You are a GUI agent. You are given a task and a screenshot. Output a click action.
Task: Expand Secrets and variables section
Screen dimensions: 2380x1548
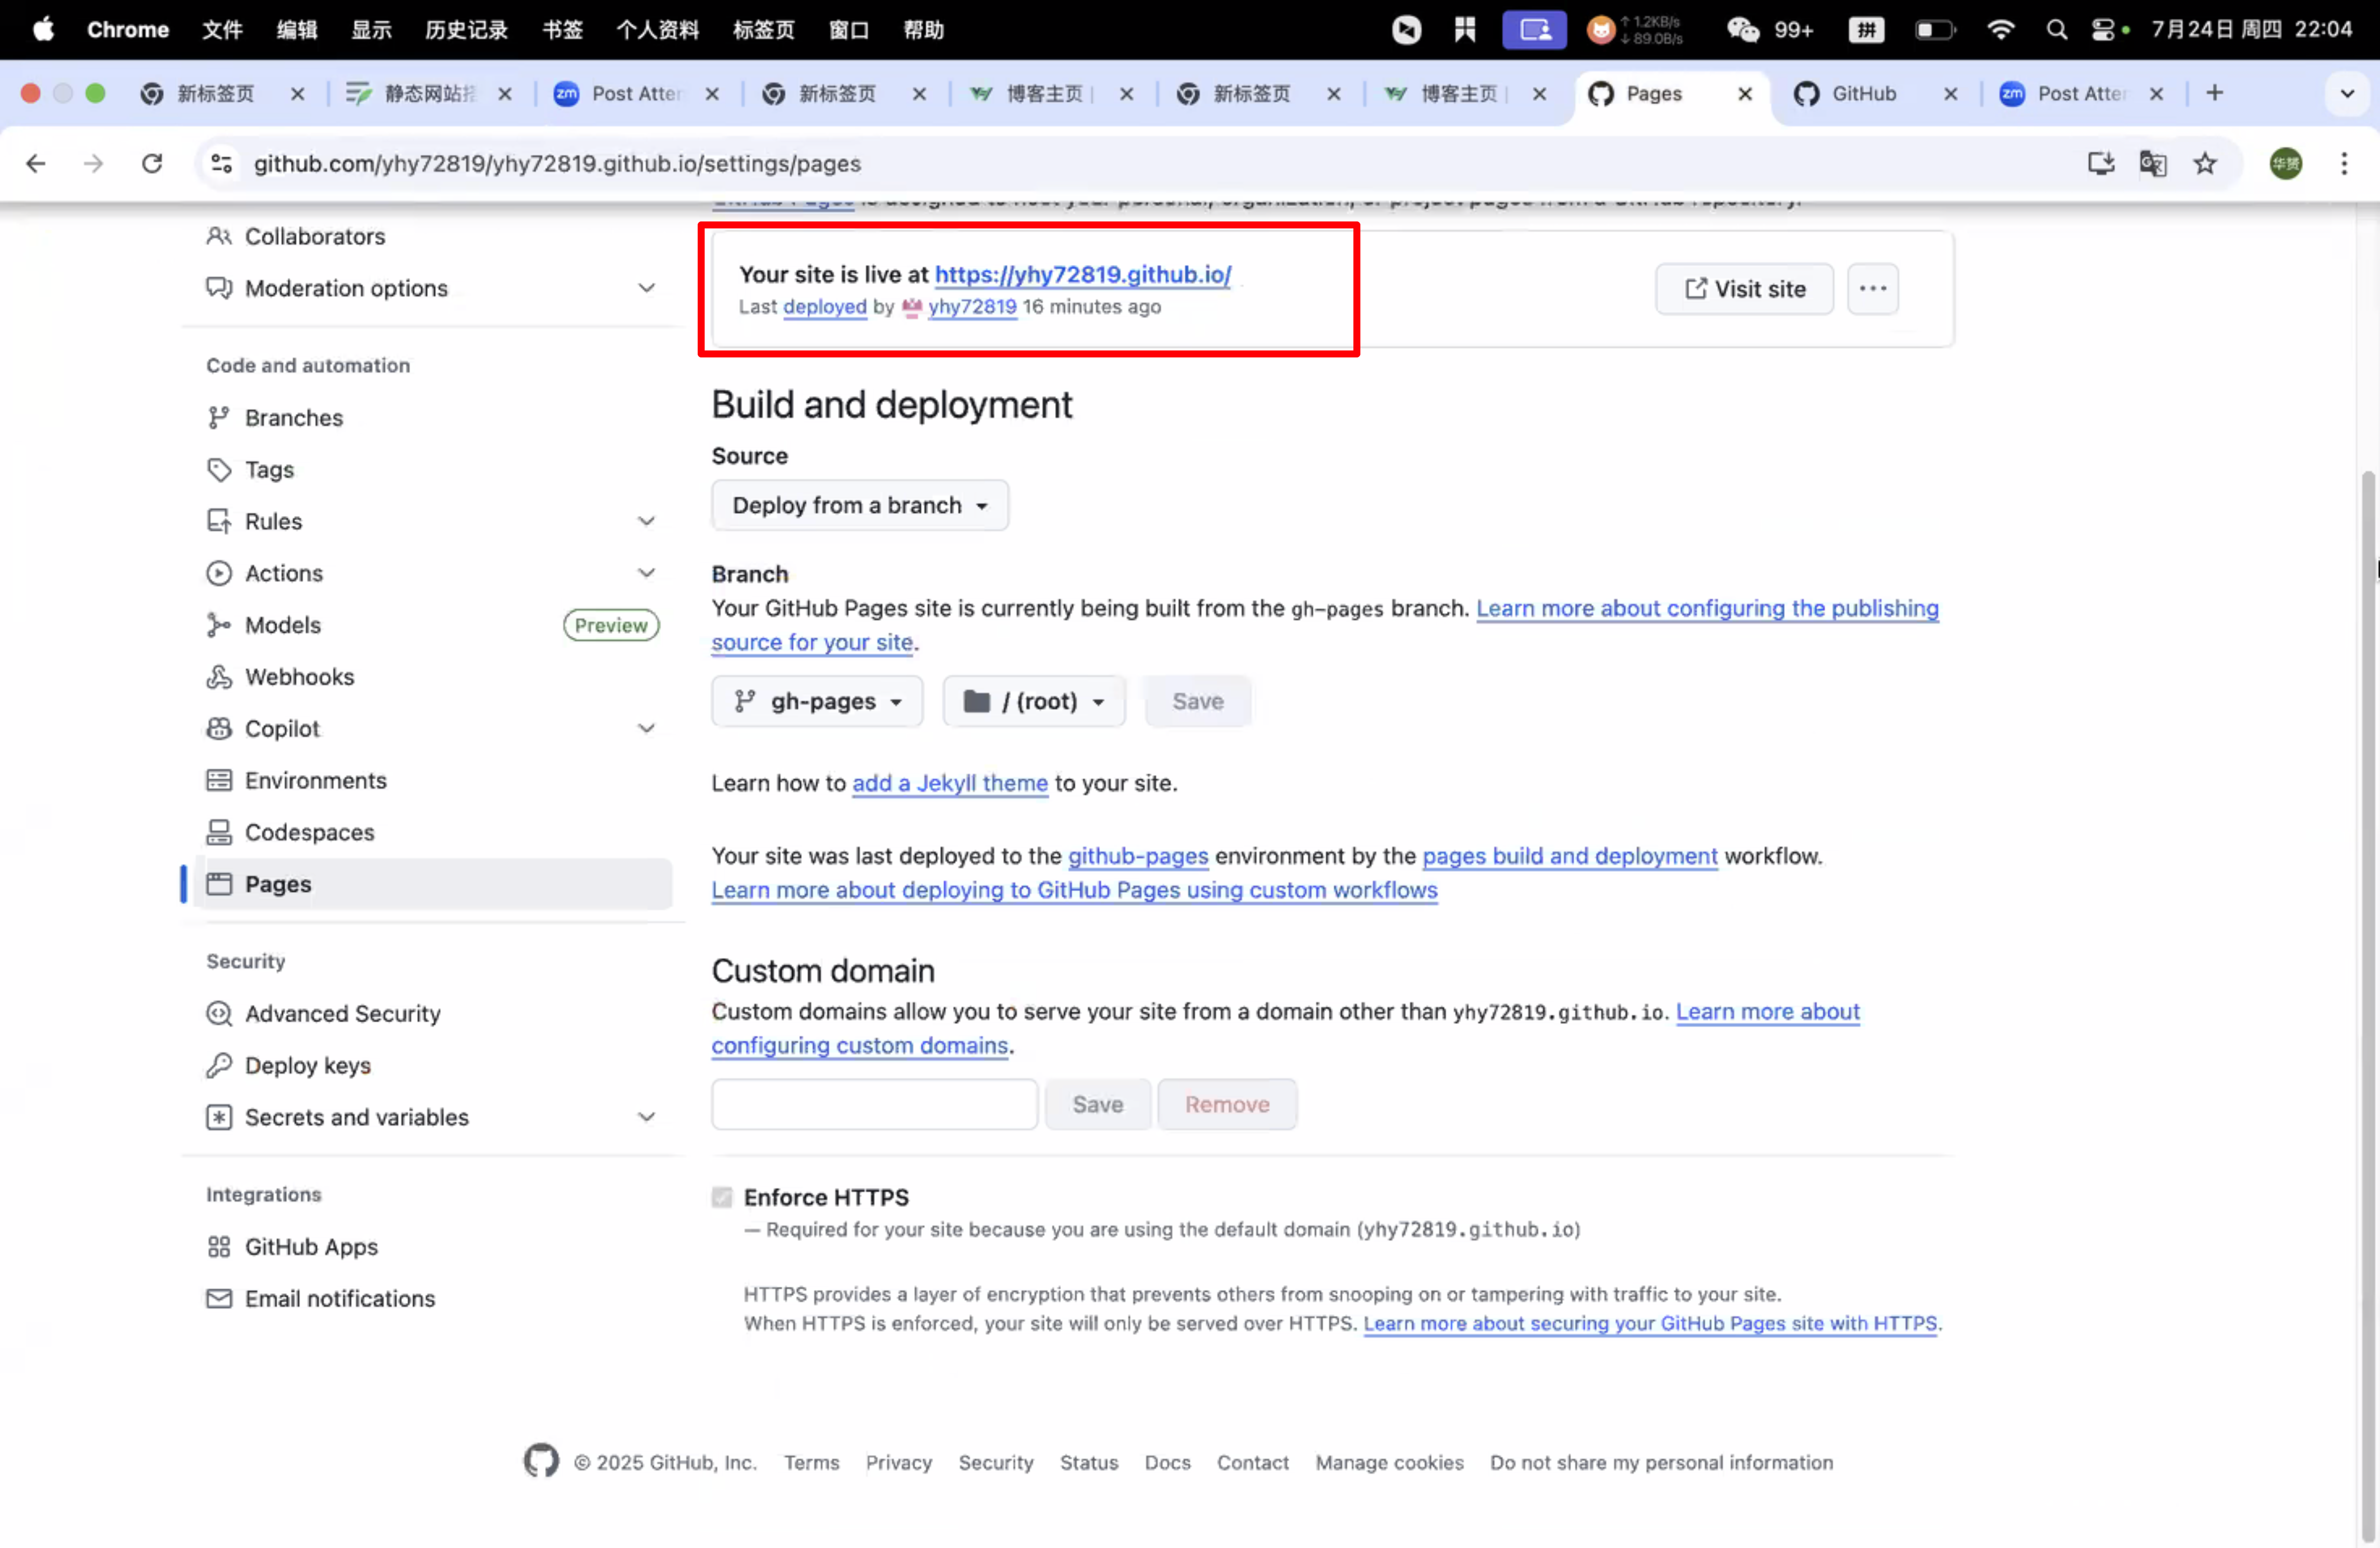click(x=647, y=1117)
